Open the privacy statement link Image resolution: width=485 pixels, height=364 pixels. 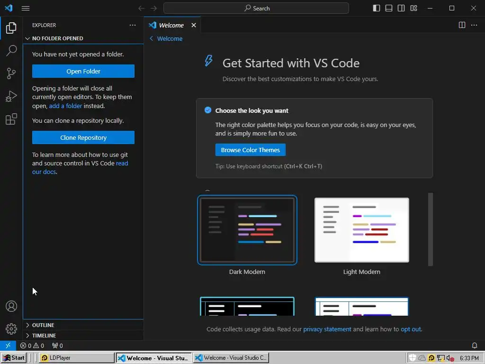click(327, 329)
